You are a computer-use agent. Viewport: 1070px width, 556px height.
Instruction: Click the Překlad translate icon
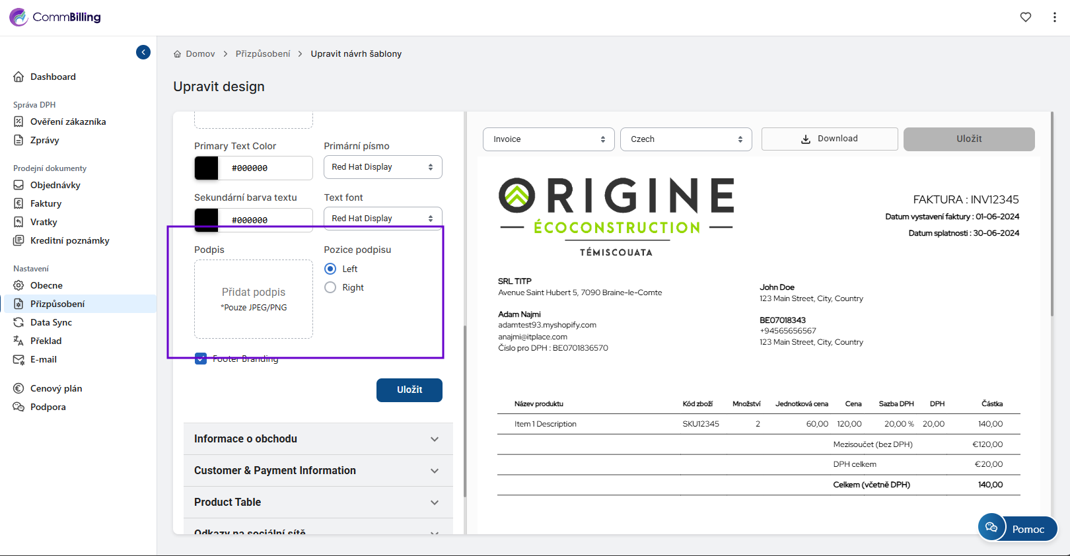click(18, 341)
